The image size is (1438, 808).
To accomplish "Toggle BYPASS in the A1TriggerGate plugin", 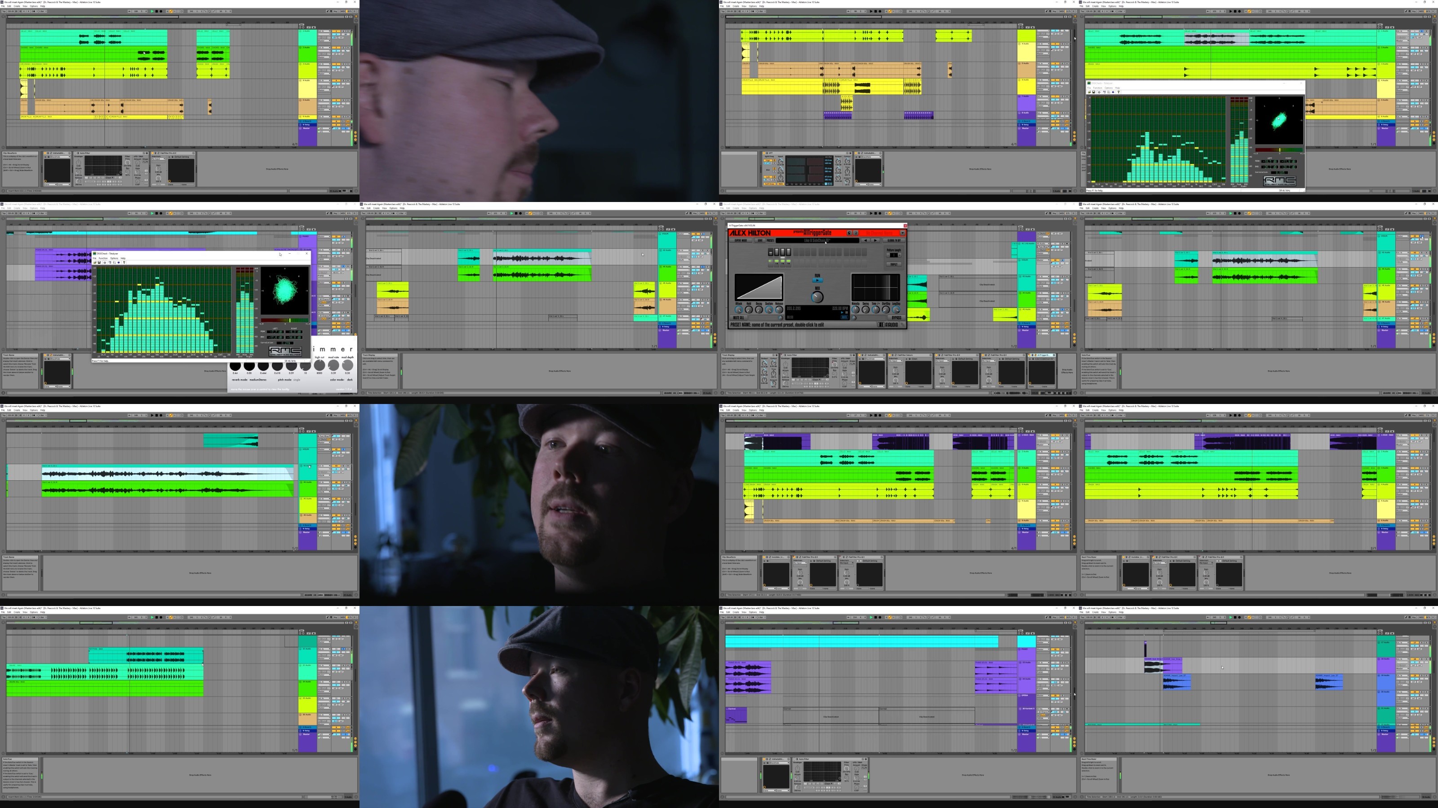I will 896,318.
